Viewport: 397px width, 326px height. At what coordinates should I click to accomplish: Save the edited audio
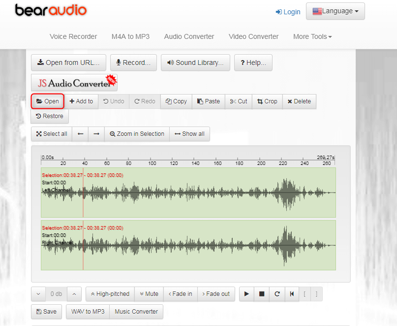[x=46, y=312]
